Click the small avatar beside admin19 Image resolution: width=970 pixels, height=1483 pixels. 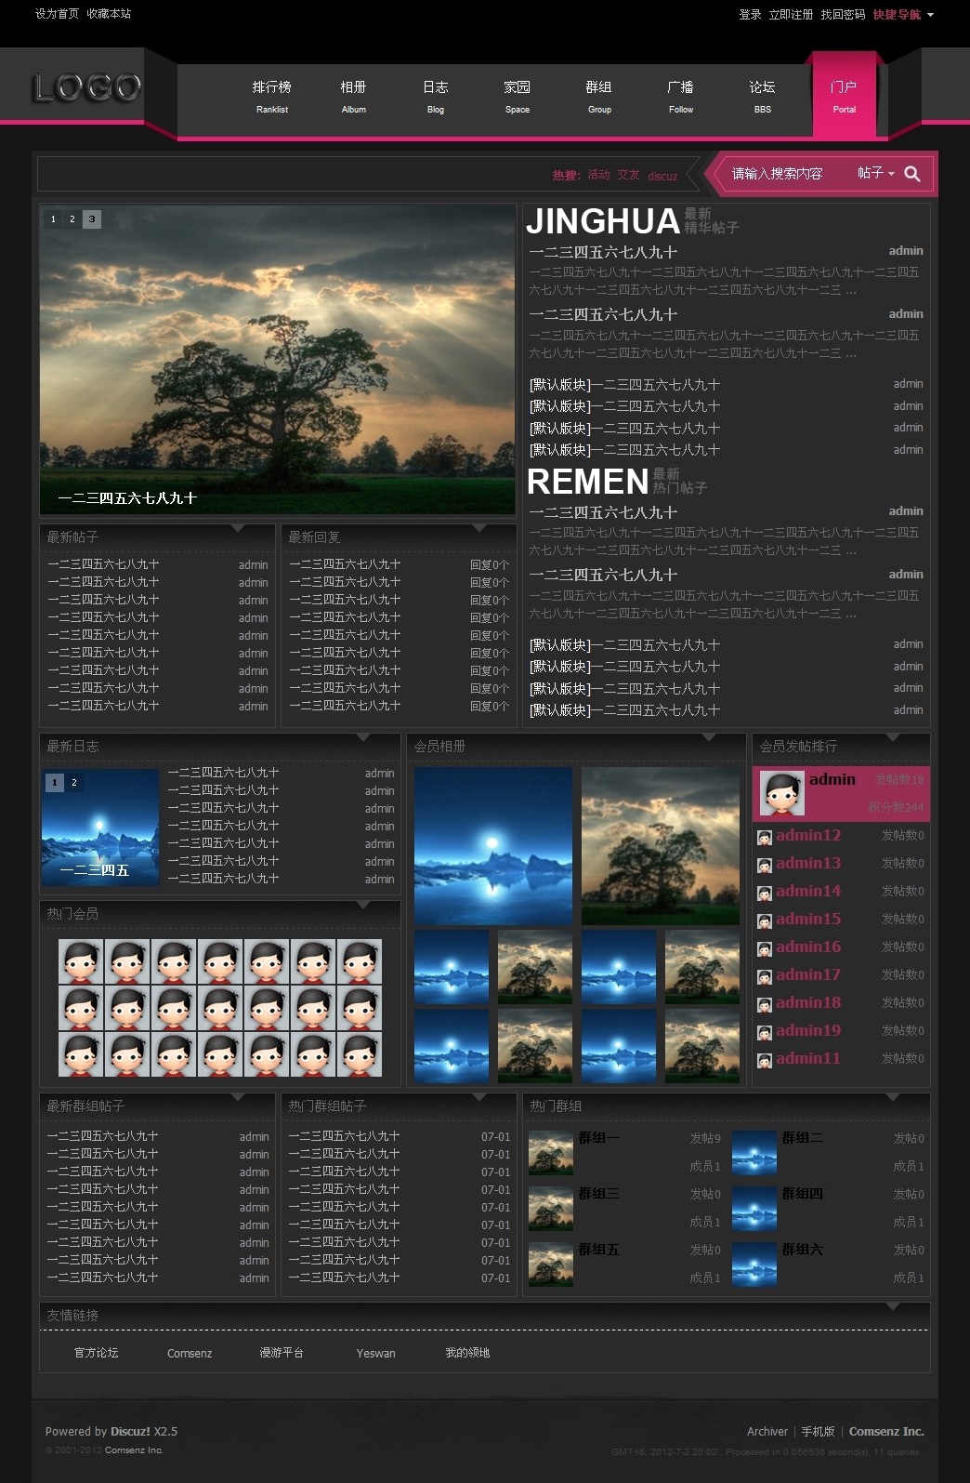pyautogui.click(x=765, y=1033)
